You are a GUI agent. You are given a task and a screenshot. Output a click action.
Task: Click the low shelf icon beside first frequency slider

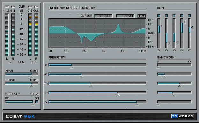point(46,65)
